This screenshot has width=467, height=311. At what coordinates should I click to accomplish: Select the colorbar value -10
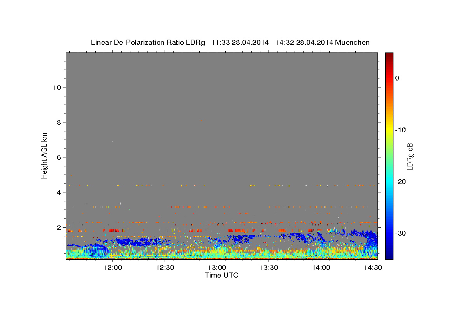pyautogui.click(x=401, y=130)
